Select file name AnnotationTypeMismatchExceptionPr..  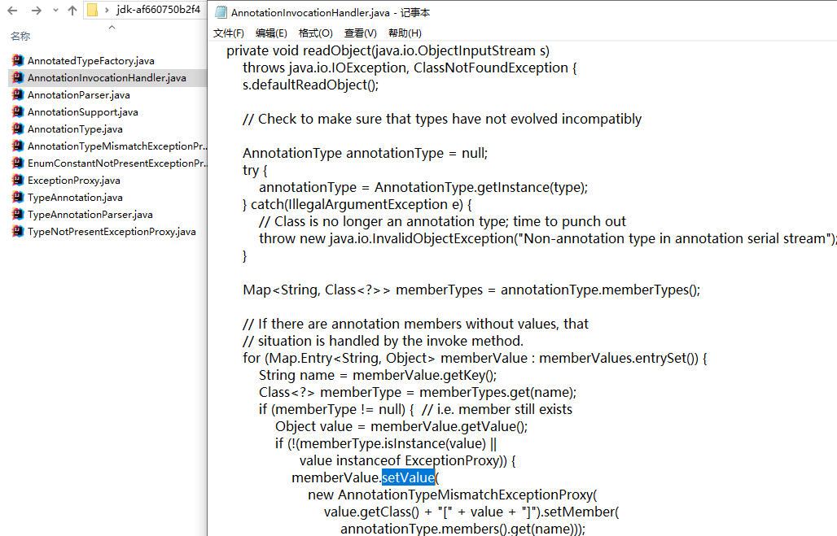[117, 146]
